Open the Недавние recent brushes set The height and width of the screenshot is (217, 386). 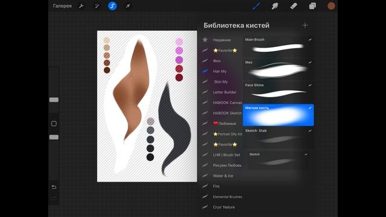point(221,40)
